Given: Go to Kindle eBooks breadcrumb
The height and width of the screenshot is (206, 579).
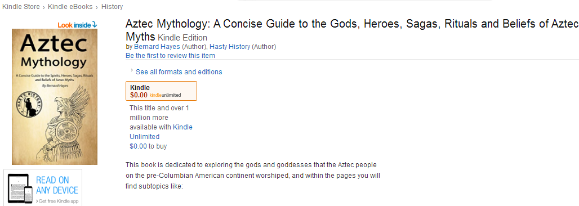Looking at the screenshot, I should 70,7.
